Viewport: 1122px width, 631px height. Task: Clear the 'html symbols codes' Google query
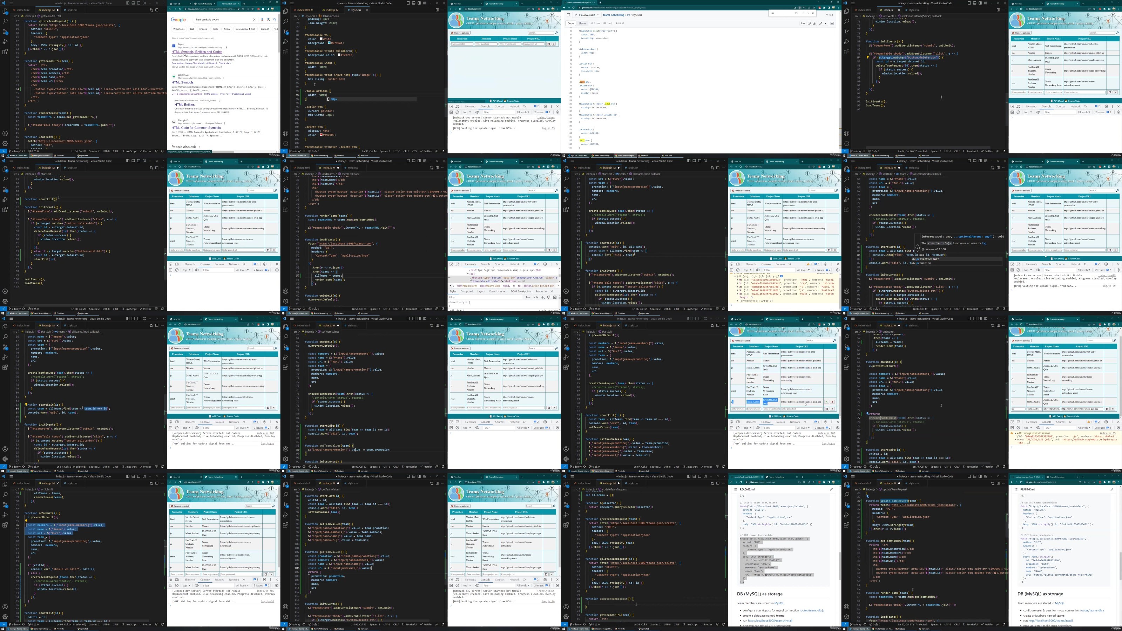tap(254, 20)
